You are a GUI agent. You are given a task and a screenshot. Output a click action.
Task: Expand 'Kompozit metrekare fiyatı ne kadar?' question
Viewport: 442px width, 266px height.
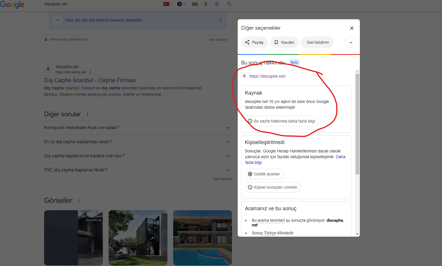138,128
